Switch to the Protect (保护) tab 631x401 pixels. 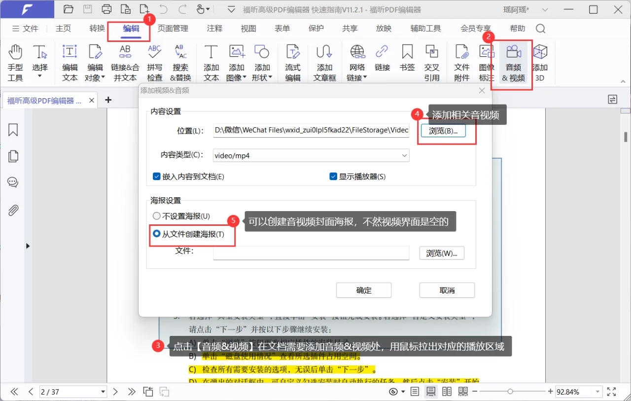click(316, 29)
